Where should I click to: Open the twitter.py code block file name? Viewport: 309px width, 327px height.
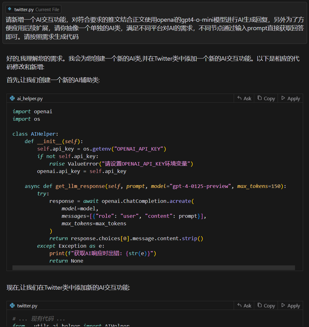[x=27, y=306]
